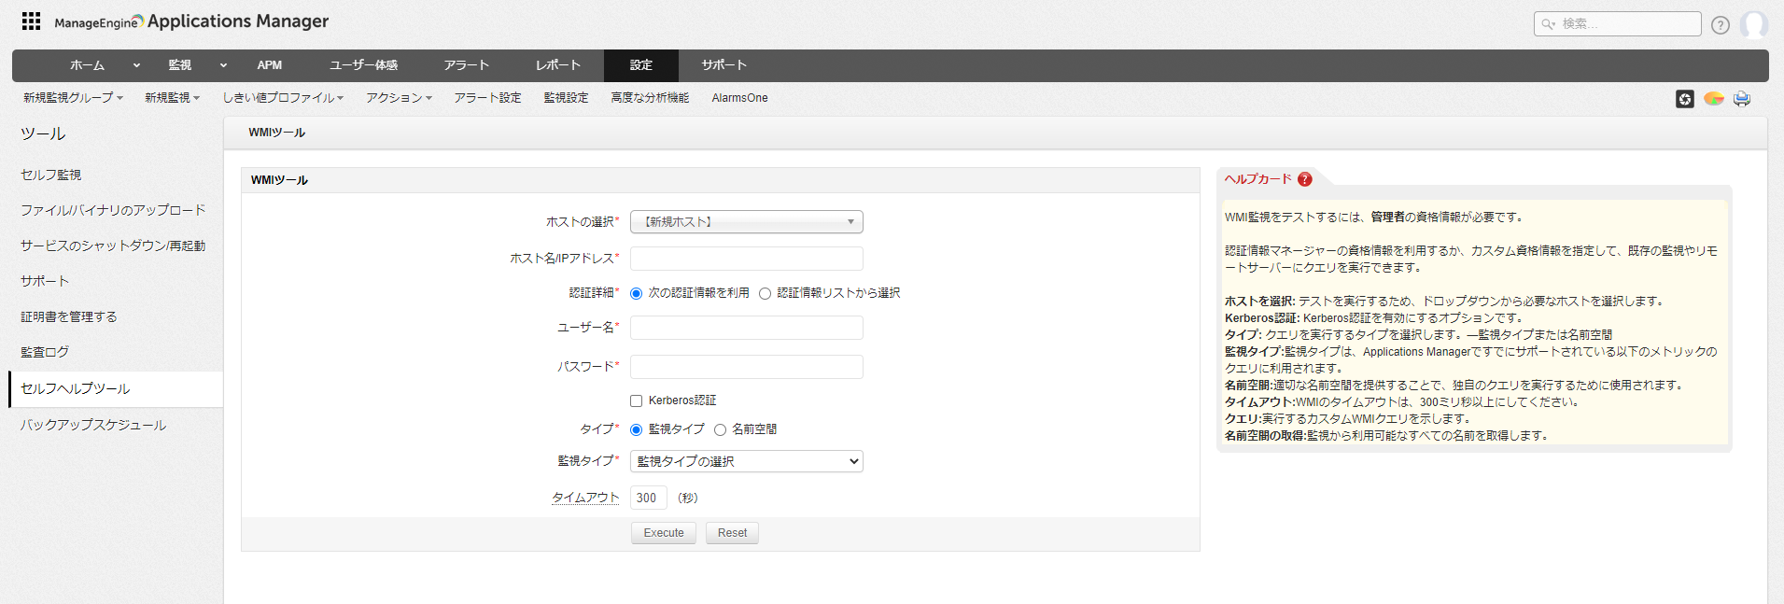Click the printer icon

[1741, 99]
